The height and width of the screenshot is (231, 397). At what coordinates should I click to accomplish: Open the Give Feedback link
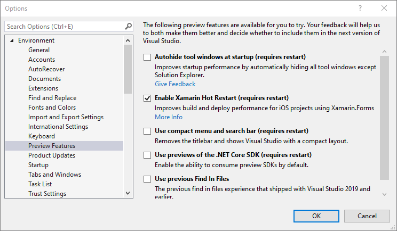tap(175, 84)
